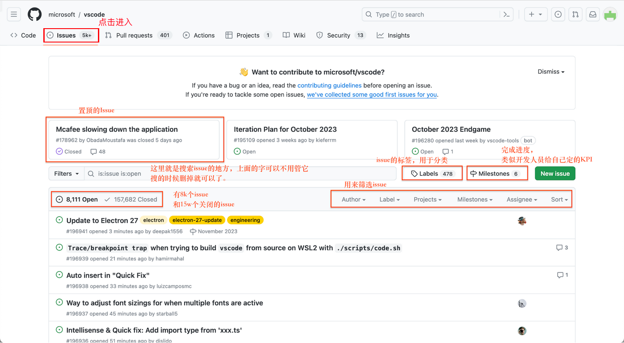
Task: Open the Filters dropdown
Action: (x=66, y=173)
